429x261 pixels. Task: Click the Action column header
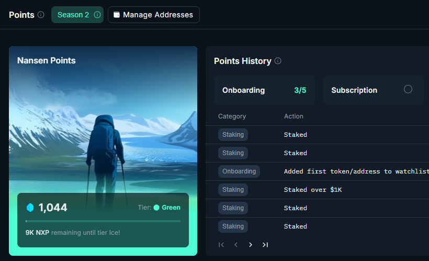293,116
